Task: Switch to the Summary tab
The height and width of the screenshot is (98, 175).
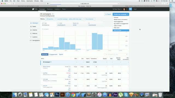Action: tap(45, 54)
